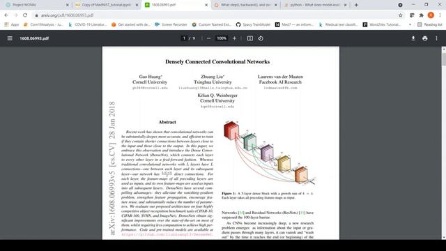Expand the bookmarks overflow chevron
This screenshot has width=446, height=251.
[x=410, y=25]
